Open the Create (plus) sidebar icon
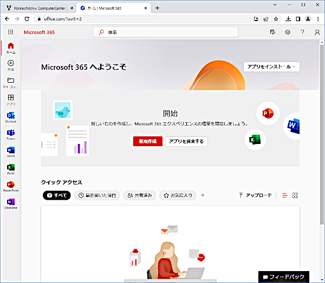The image size is (325, 283). pyautogui.click(x=11, y=65)
